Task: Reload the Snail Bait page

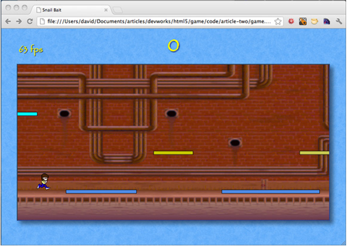Action: 30,22
